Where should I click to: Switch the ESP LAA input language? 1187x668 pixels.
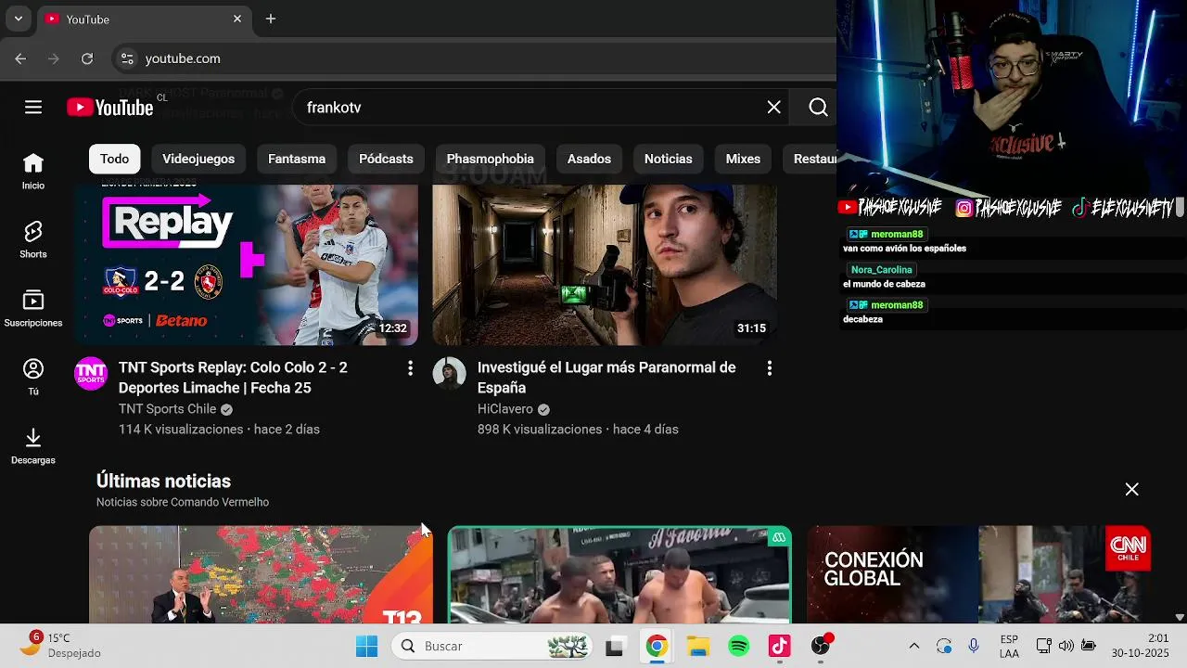[x=1009, y=646]
